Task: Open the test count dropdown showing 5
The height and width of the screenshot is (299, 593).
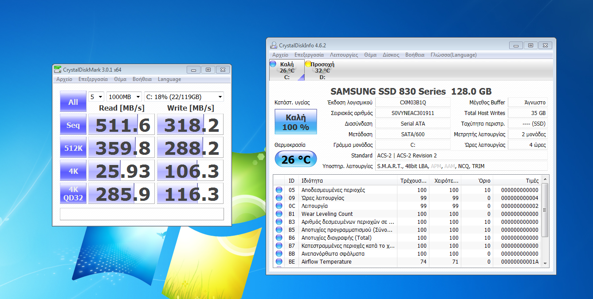Action: pos(96,97)
